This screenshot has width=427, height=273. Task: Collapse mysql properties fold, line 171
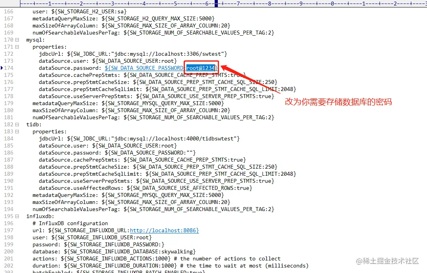pos(17,47)
